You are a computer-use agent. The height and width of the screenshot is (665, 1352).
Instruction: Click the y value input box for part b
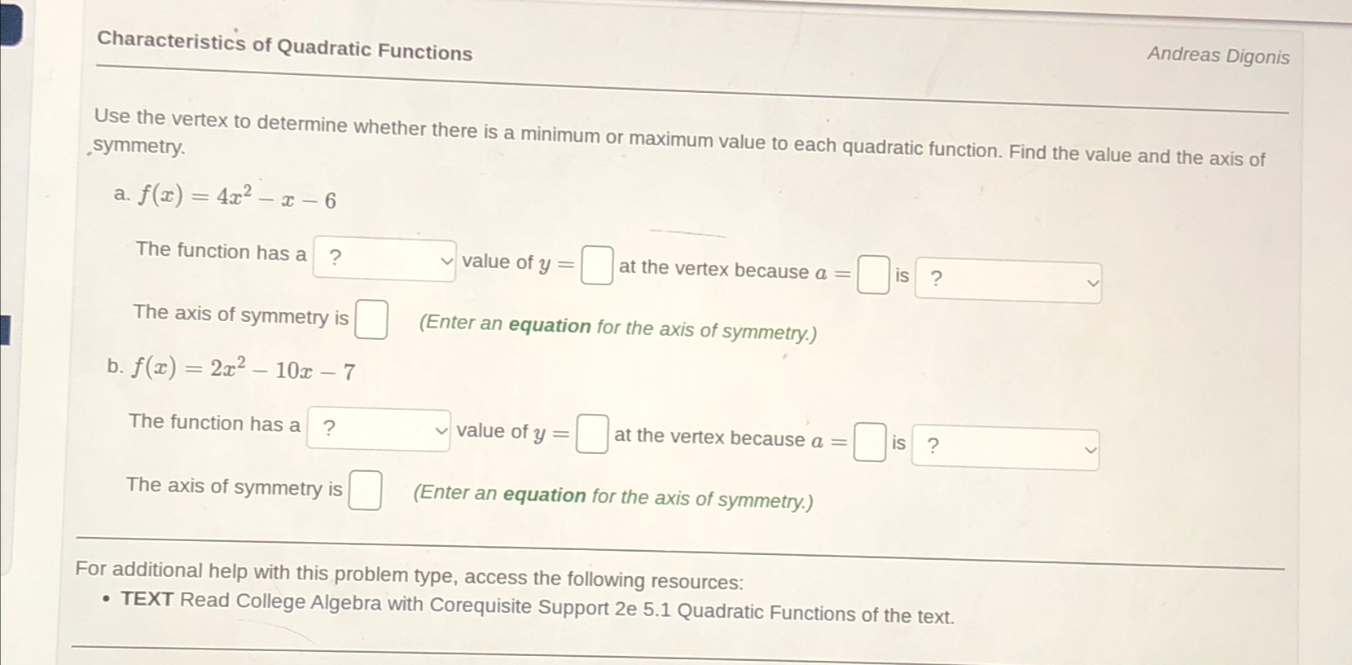point(591,435)
